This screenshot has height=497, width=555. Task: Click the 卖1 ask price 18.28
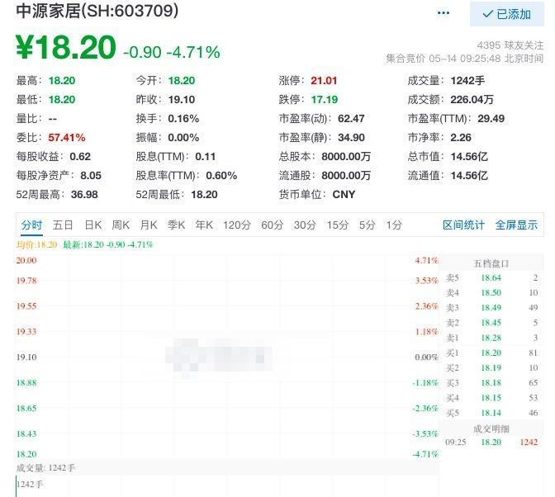(x=491, y=338)
